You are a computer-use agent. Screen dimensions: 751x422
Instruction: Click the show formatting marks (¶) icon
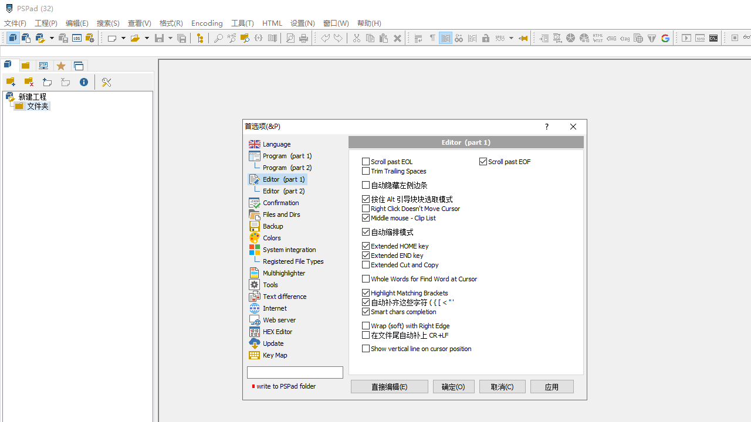click(432, 38)
